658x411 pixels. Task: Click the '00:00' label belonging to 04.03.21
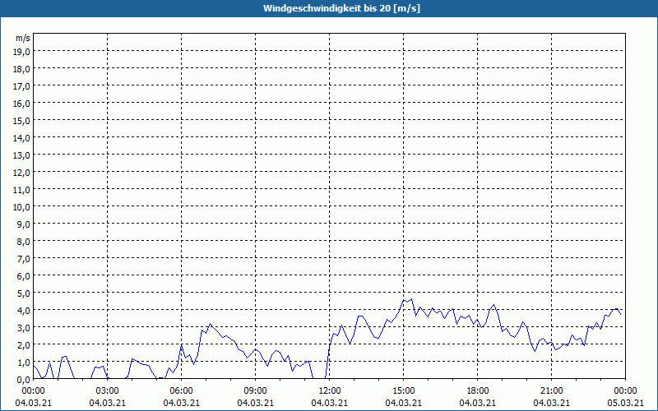[x=33, y=391]
